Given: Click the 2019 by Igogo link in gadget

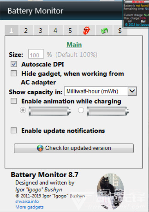Looking at the screenshot, I should coord(137,24).
